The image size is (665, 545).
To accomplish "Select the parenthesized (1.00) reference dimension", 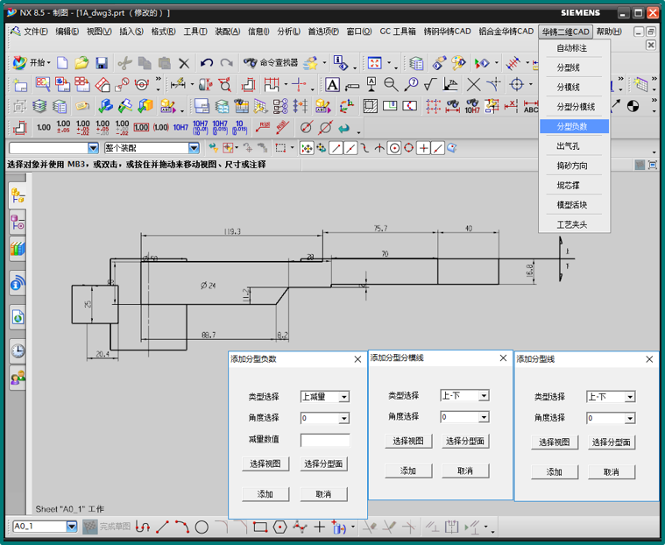I will [160, 127].
